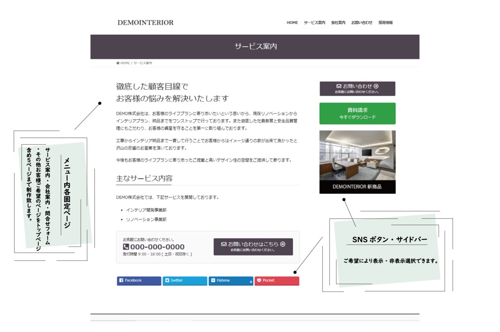The width and height of the screenshot is (500, 332).
Task: Open the サービス案内 navigation menu item
Action: point(314,22)
